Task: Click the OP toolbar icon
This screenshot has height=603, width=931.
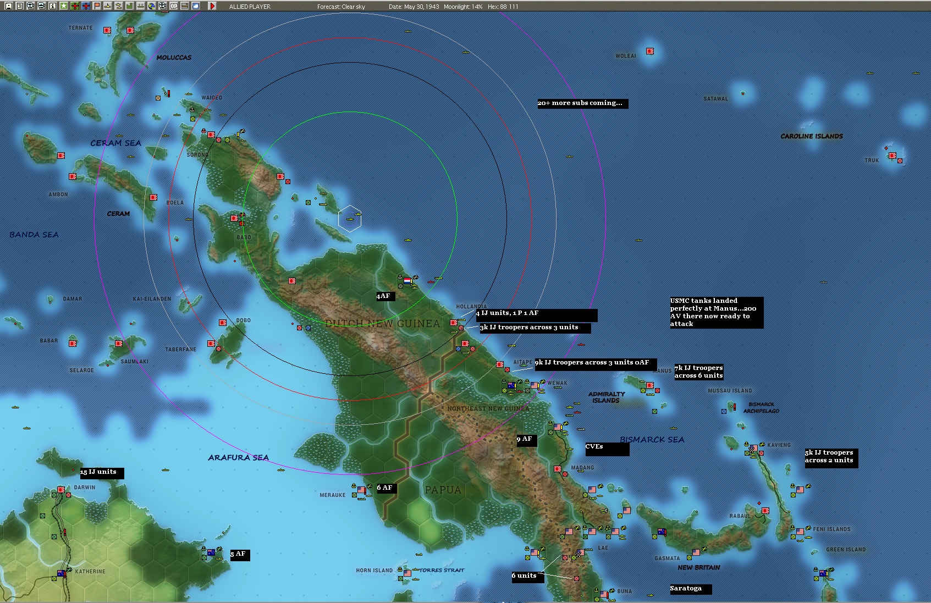Action: coord(174,6)
